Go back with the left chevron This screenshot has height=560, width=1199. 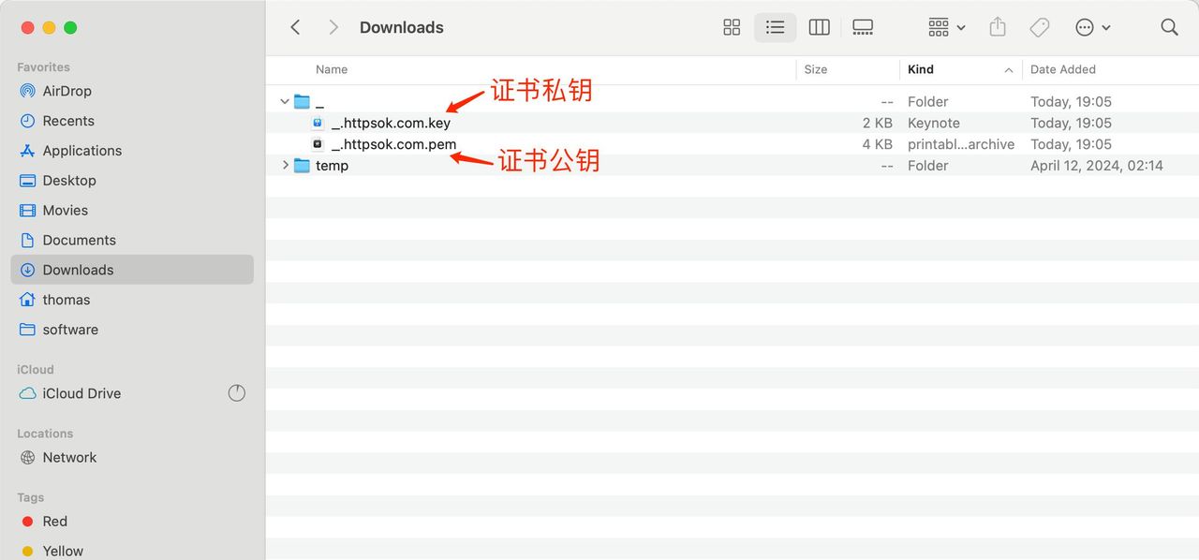(x=296, y=27)
